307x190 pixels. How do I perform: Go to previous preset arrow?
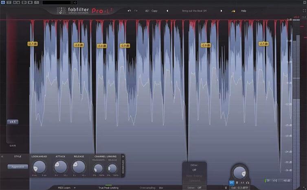coord(167,11)
